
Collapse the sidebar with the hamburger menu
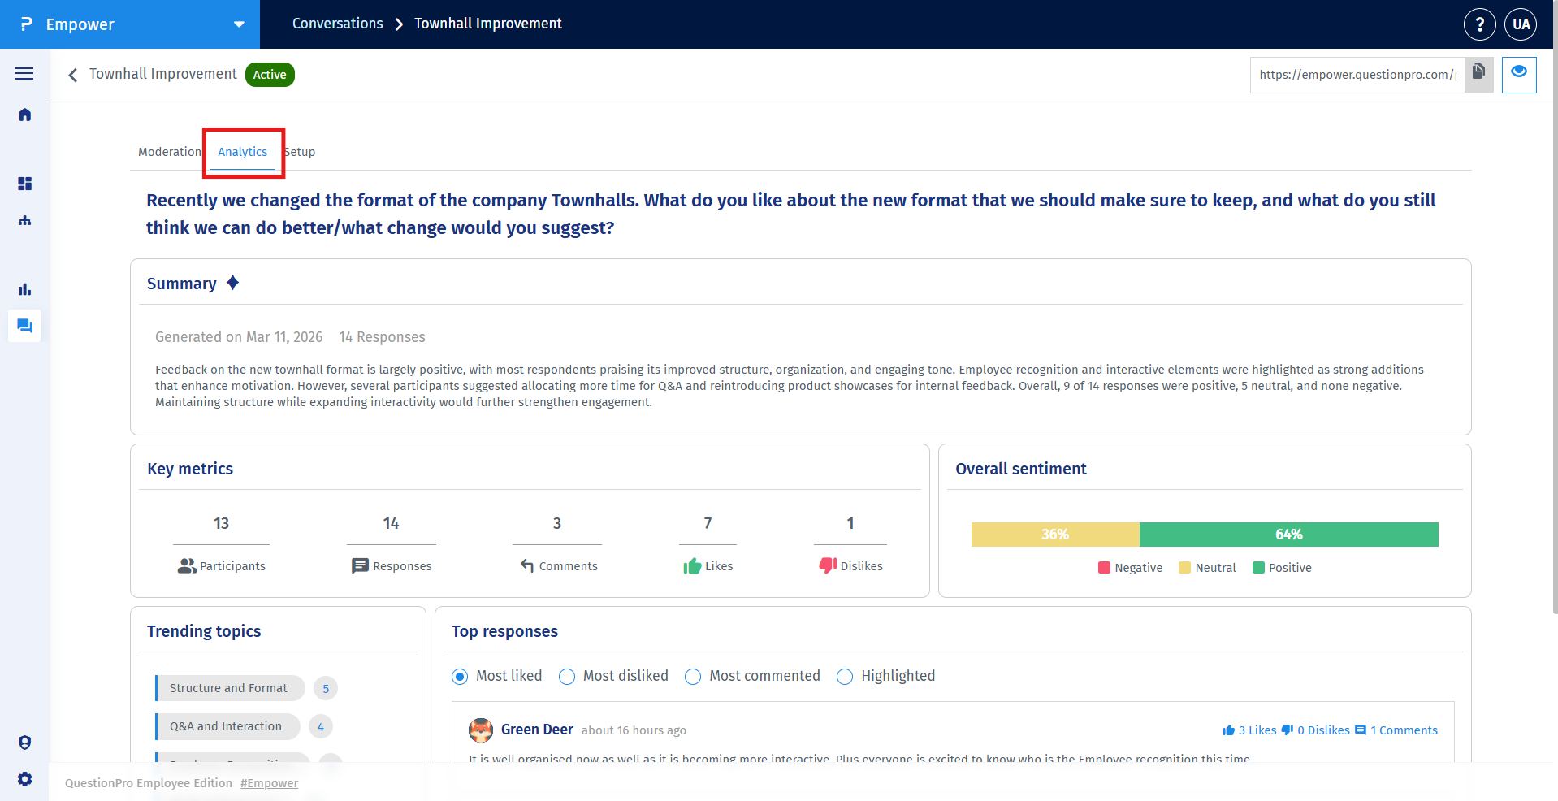coord(24,73)
